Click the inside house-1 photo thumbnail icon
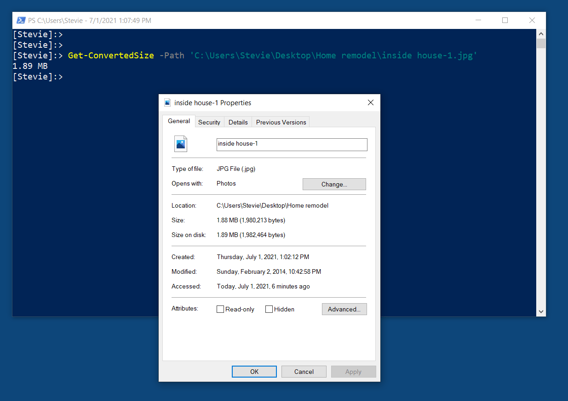 pos(180,144)
